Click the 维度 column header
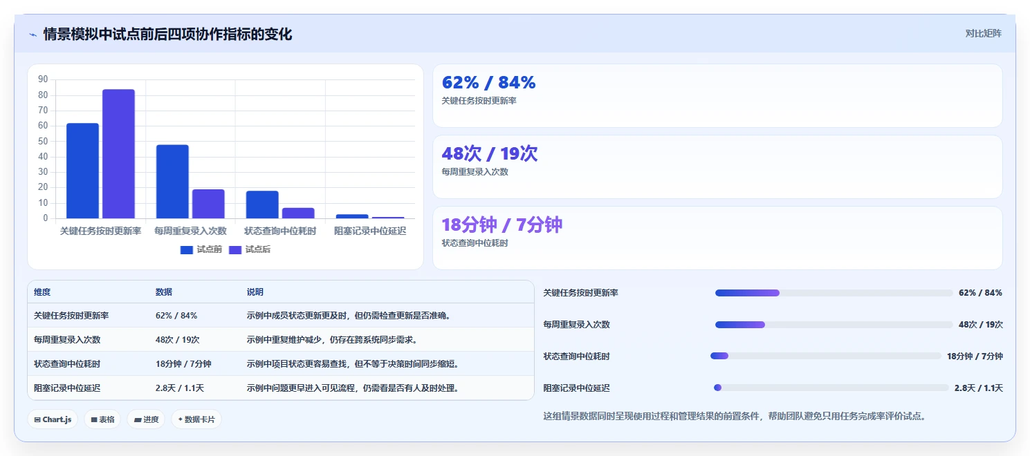 coord(42,292)
